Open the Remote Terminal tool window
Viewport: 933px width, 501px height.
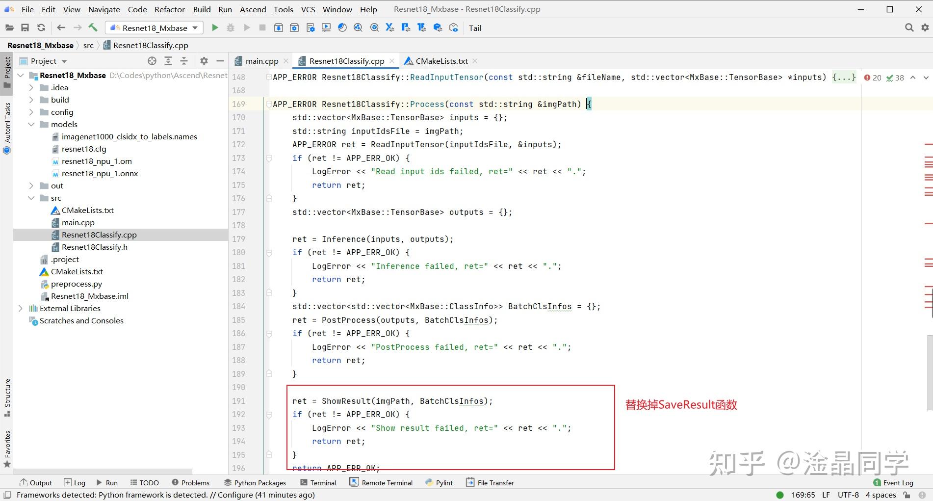[381, 482]
